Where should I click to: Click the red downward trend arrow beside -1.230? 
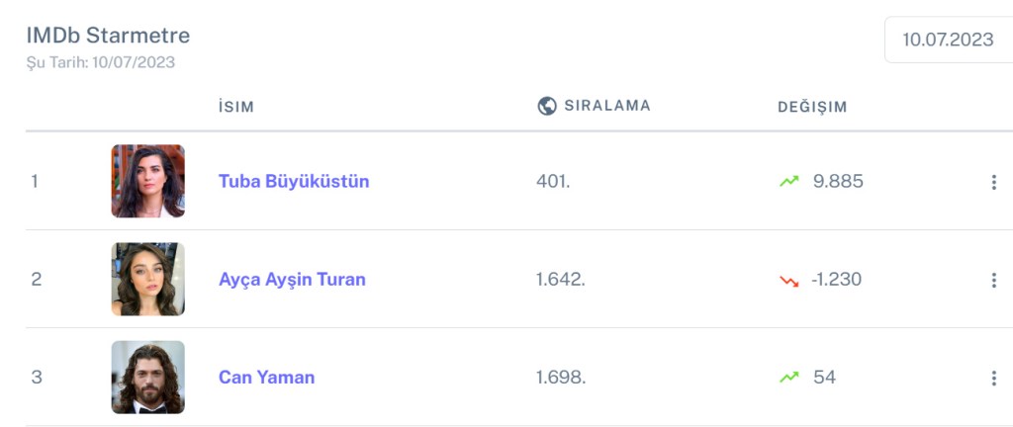click(788, 280)
